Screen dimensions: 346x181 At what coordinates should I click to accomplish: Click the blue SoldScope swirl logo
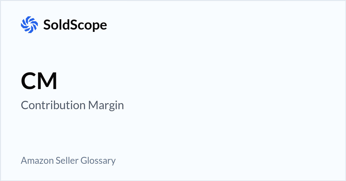[x=29, y=25]
